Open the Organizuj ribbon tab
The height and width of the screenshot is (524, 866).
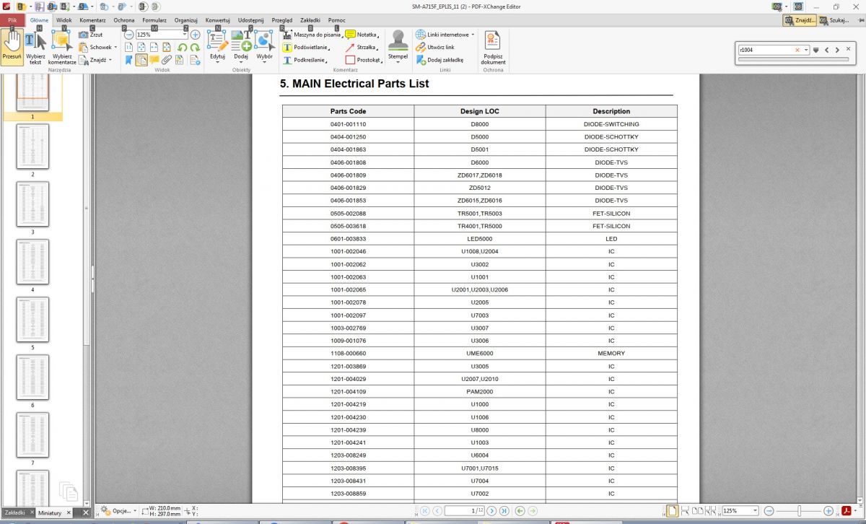(x=186, y=20)
